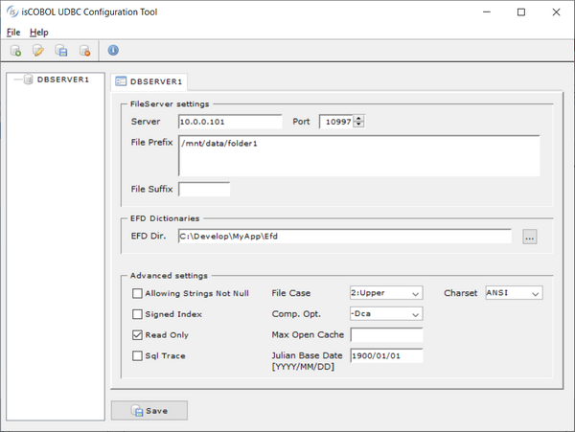Open the File menu

coord(13,32)
